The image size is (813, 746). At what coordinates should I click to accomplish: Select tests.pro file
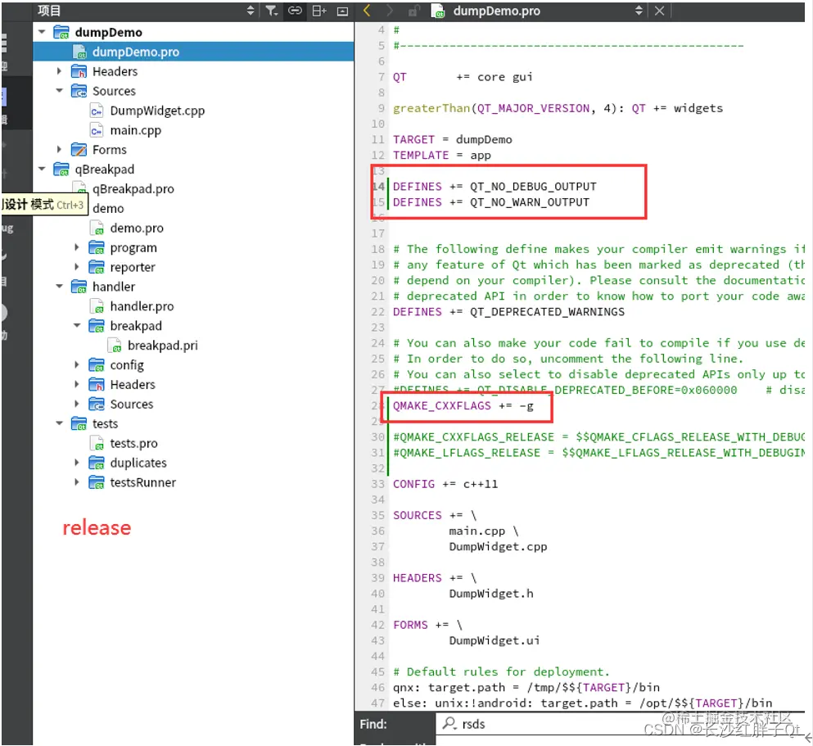[x=133, y=443]
